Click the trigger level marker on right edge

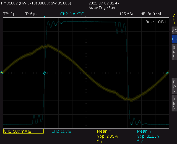click(167, 73)
